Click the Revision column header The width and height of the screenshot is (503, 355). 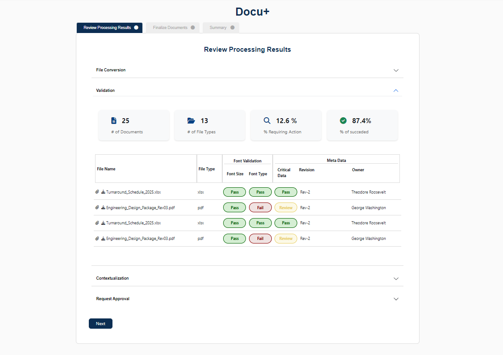pyautogui.click(x=307, y=170)
